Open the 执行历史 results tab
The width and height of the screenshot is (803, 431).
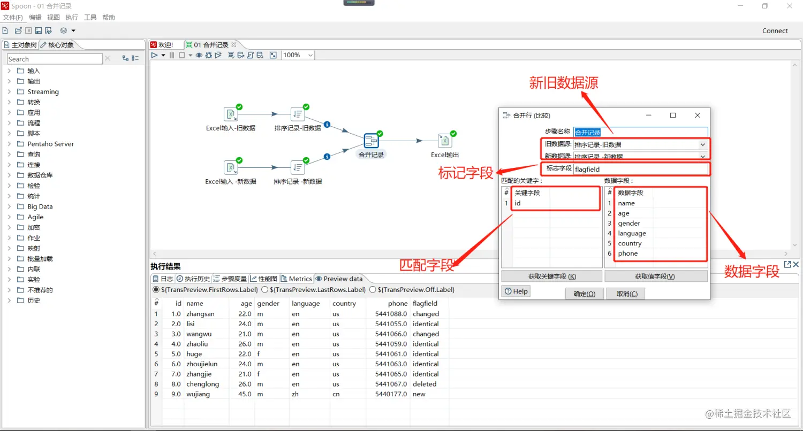coord(194,279)
